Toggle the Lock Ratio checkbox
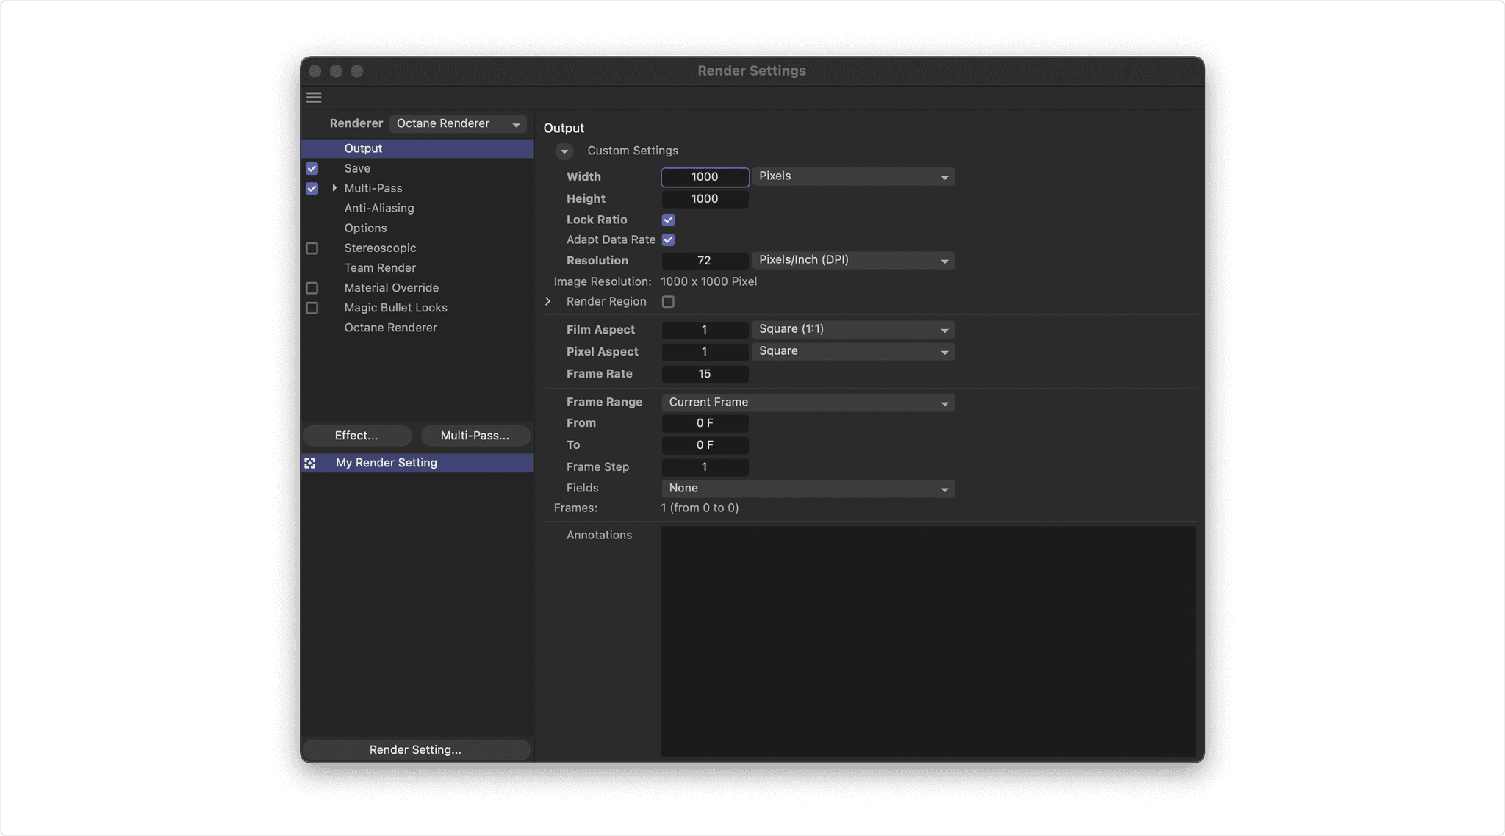 [668, 220]
